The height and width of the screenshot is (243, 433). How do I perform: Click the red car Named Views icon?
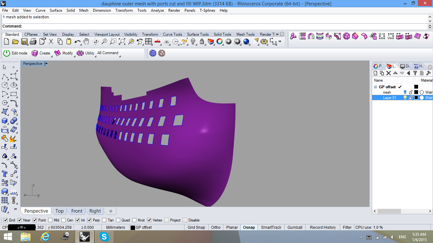tap(158, 41)
